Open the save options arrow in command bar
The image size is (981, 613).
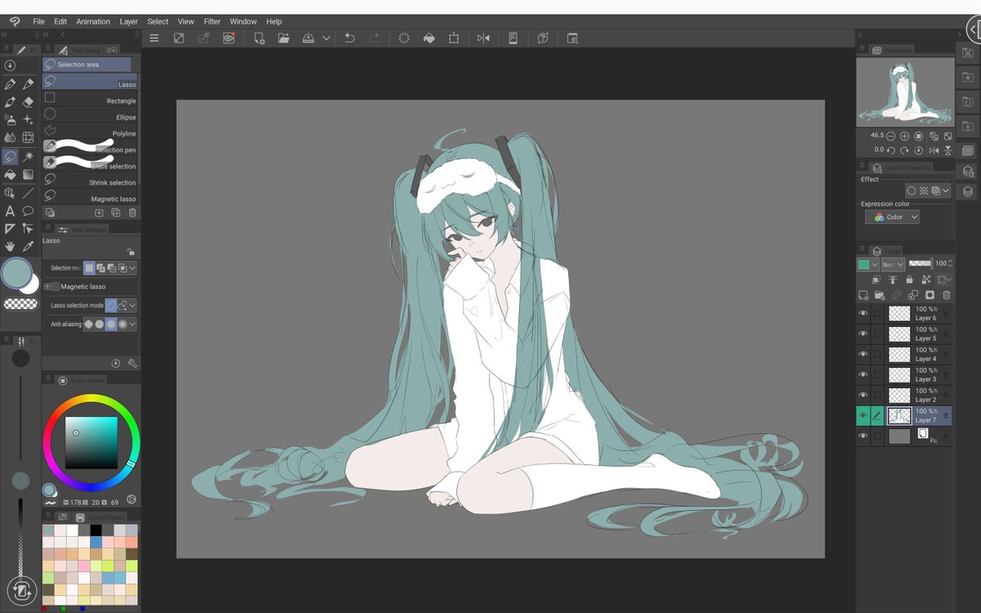[x=326, y=38]
